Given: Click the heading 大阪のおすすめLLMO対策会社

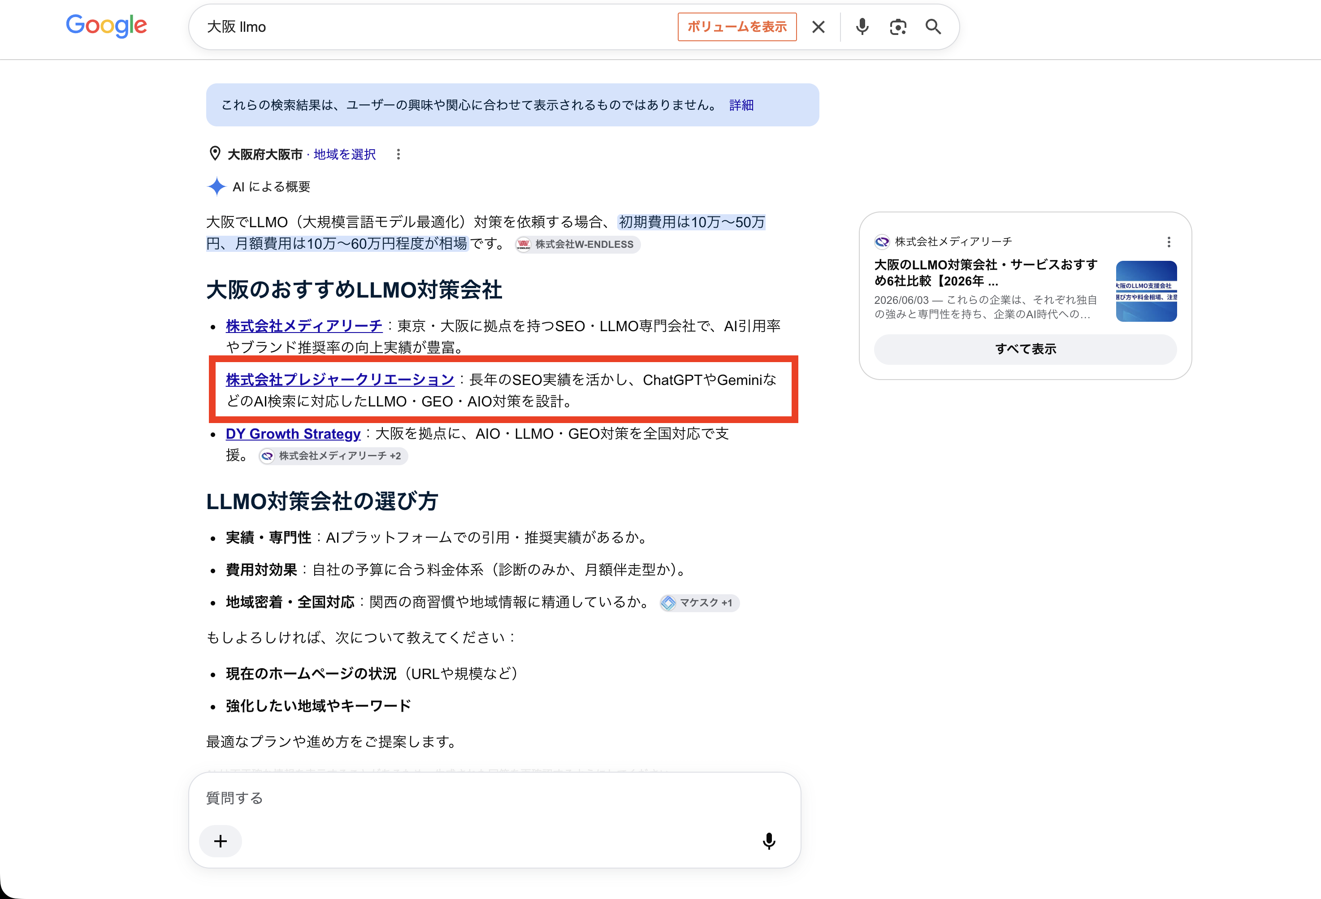Looking at the screenshot, I should pos(354,289).
